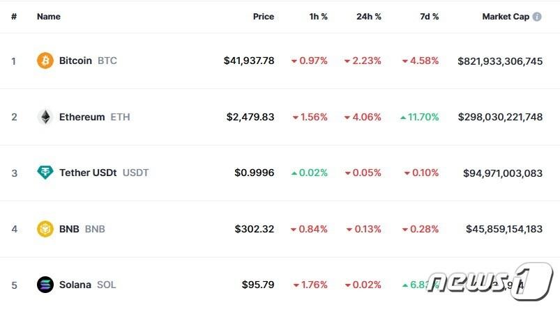The image size is (560, 309).
Task: Click the Market Cap info icon
Action: [x=537, y=17]
